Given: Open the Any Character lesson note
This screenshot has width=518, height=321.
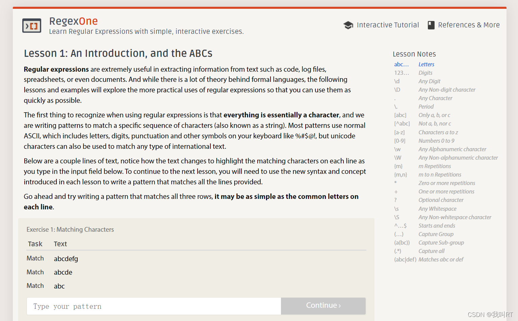Looking at the screenshot, I should click(435, 98).
